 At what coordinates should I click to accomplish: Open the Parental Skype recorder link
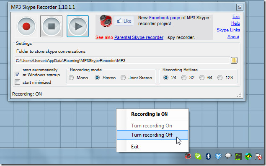(x=139, y=37)
